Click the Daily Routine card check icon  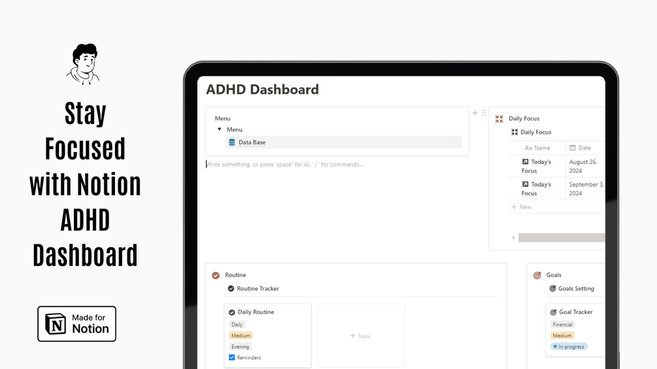pyautogui.click(x=231, y=313)
